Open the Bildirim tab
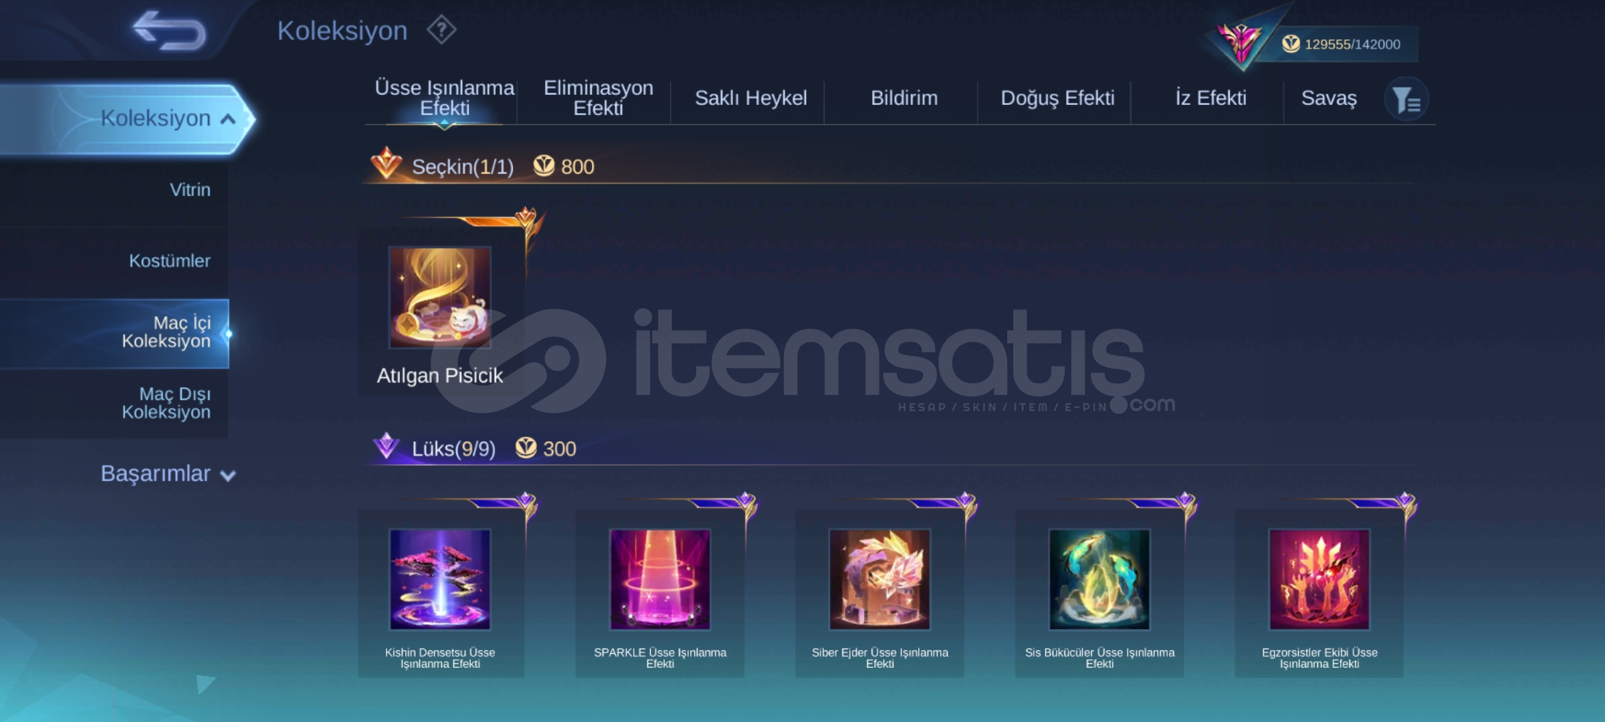 coord(904,98)
